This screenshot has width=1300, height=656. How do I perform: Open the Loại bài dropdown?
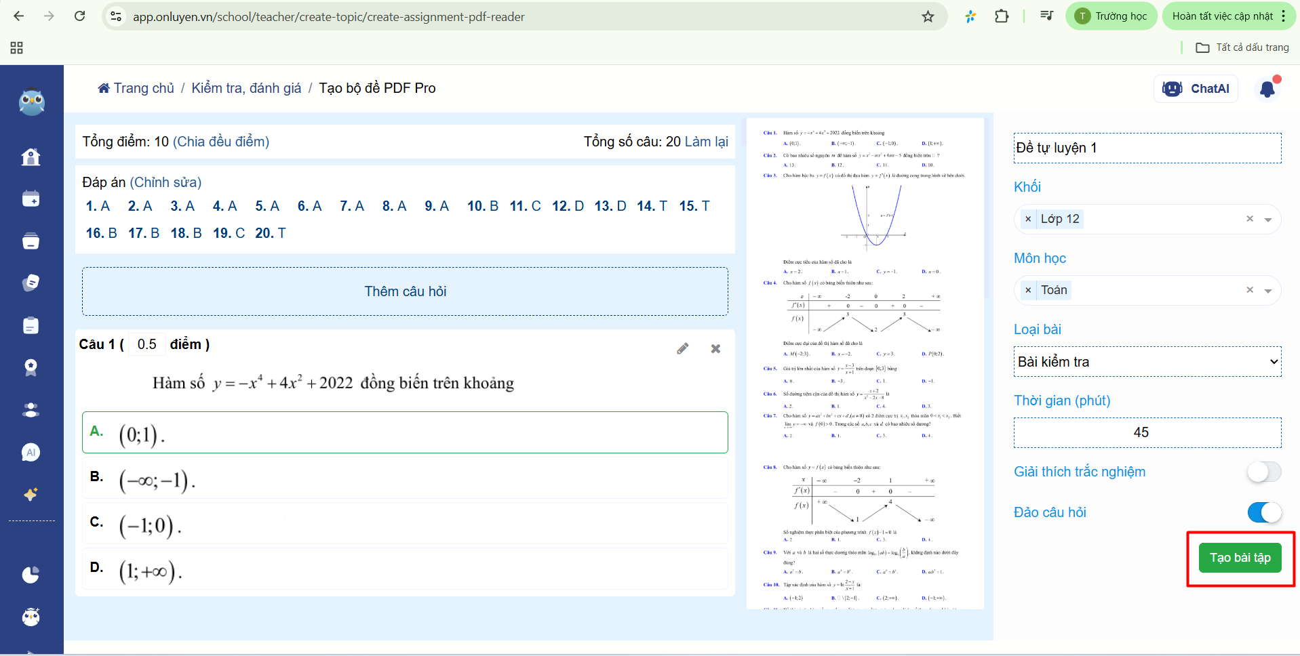point(1147,362)
